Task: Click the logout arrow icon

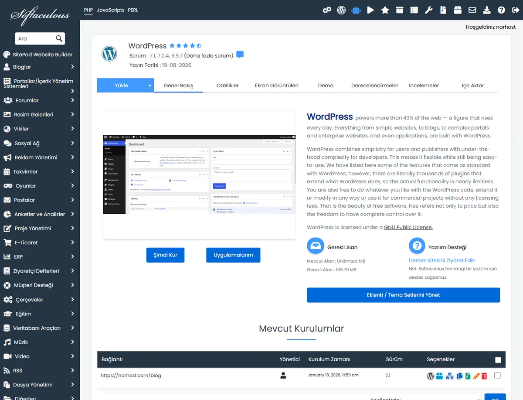Action: 516,10
